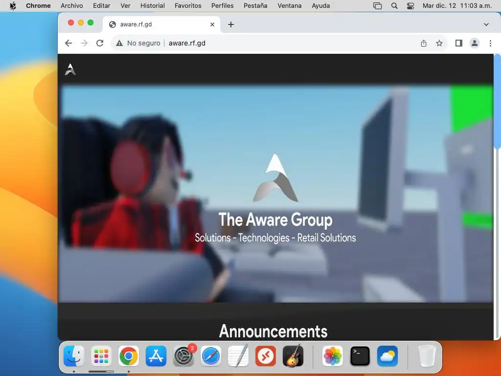Close the aware.rf.gd tab
This screenshot has width=501, height=376.
point(212,24)
